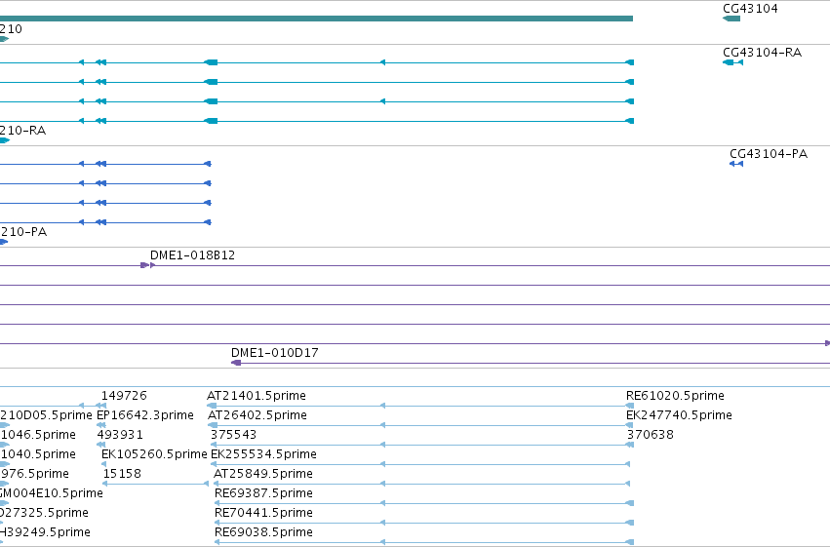This screenshot has width=830, height=547.
Task: Select the alignment line under AT25849.5prime
Action: pos(422,484)
